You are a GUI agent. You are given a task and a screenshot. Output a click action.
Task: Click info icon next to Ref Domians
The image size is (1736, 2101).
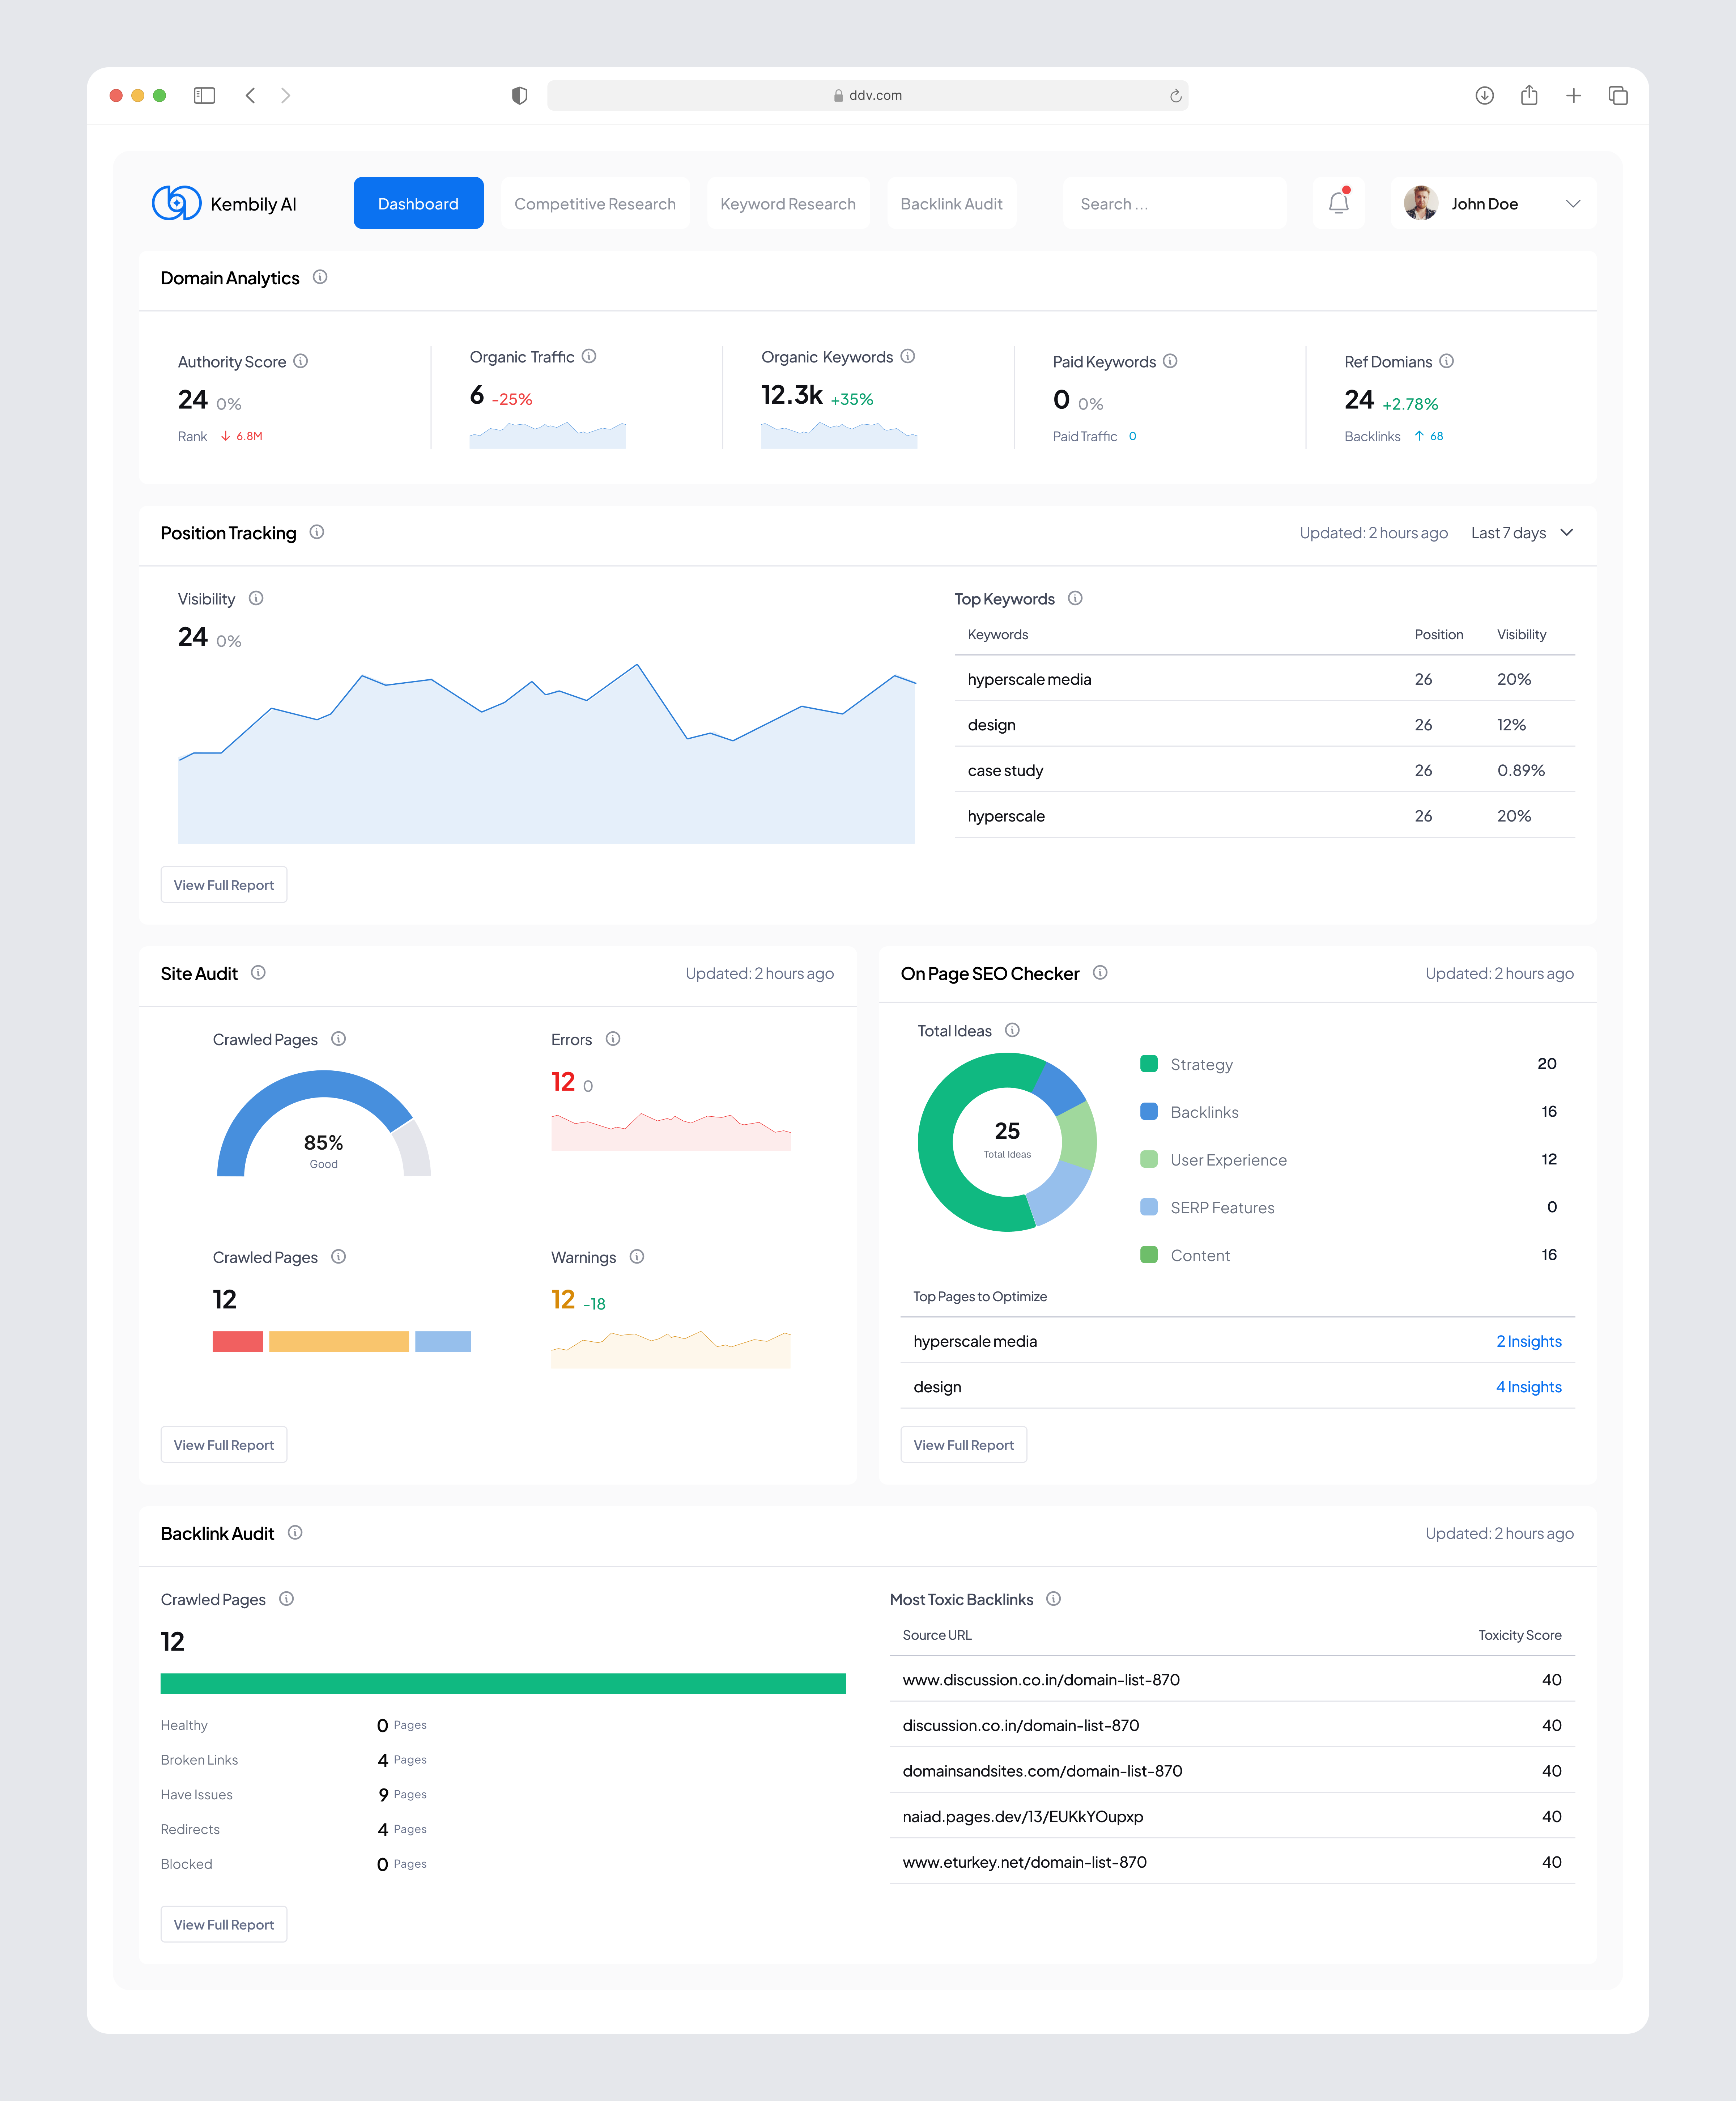[x=1446, y=361]
